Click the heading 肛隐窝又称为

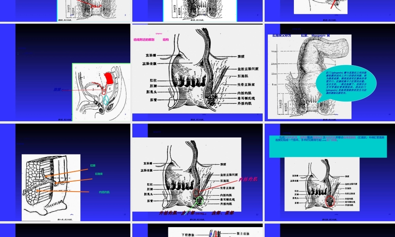pos(281,36)
